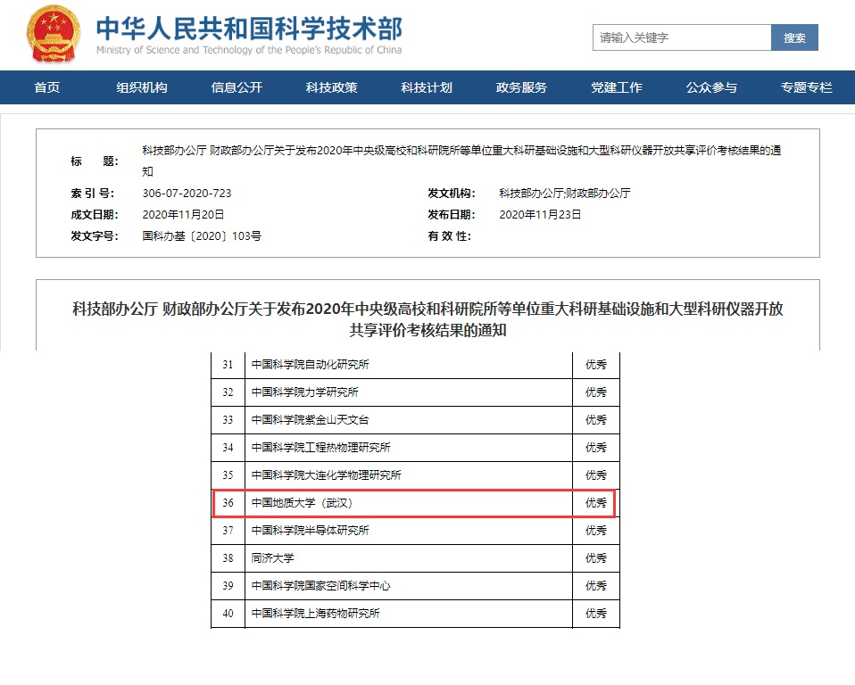Click 优秀 rating for 同济大学

[x=596, y=558]
